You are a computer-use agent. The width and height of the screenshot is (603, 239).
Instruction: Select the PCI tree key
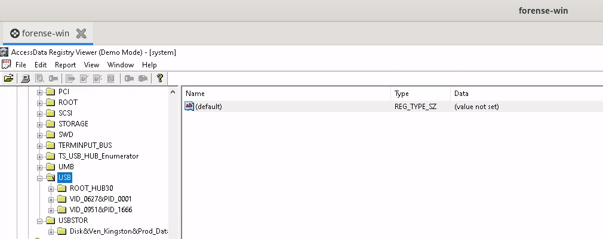tap(63, 92)
